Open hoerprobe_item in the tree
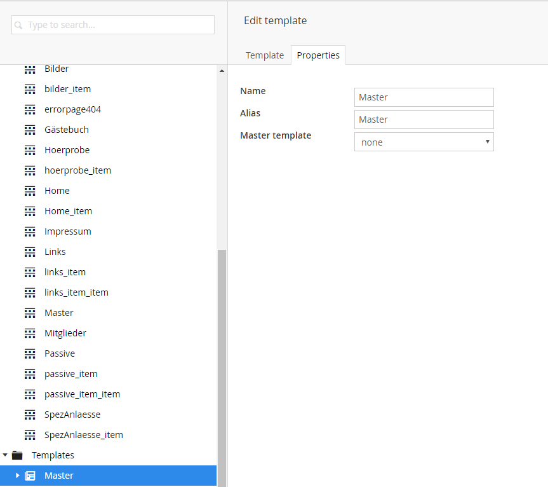The image size is (548, 487). point(77,170)
